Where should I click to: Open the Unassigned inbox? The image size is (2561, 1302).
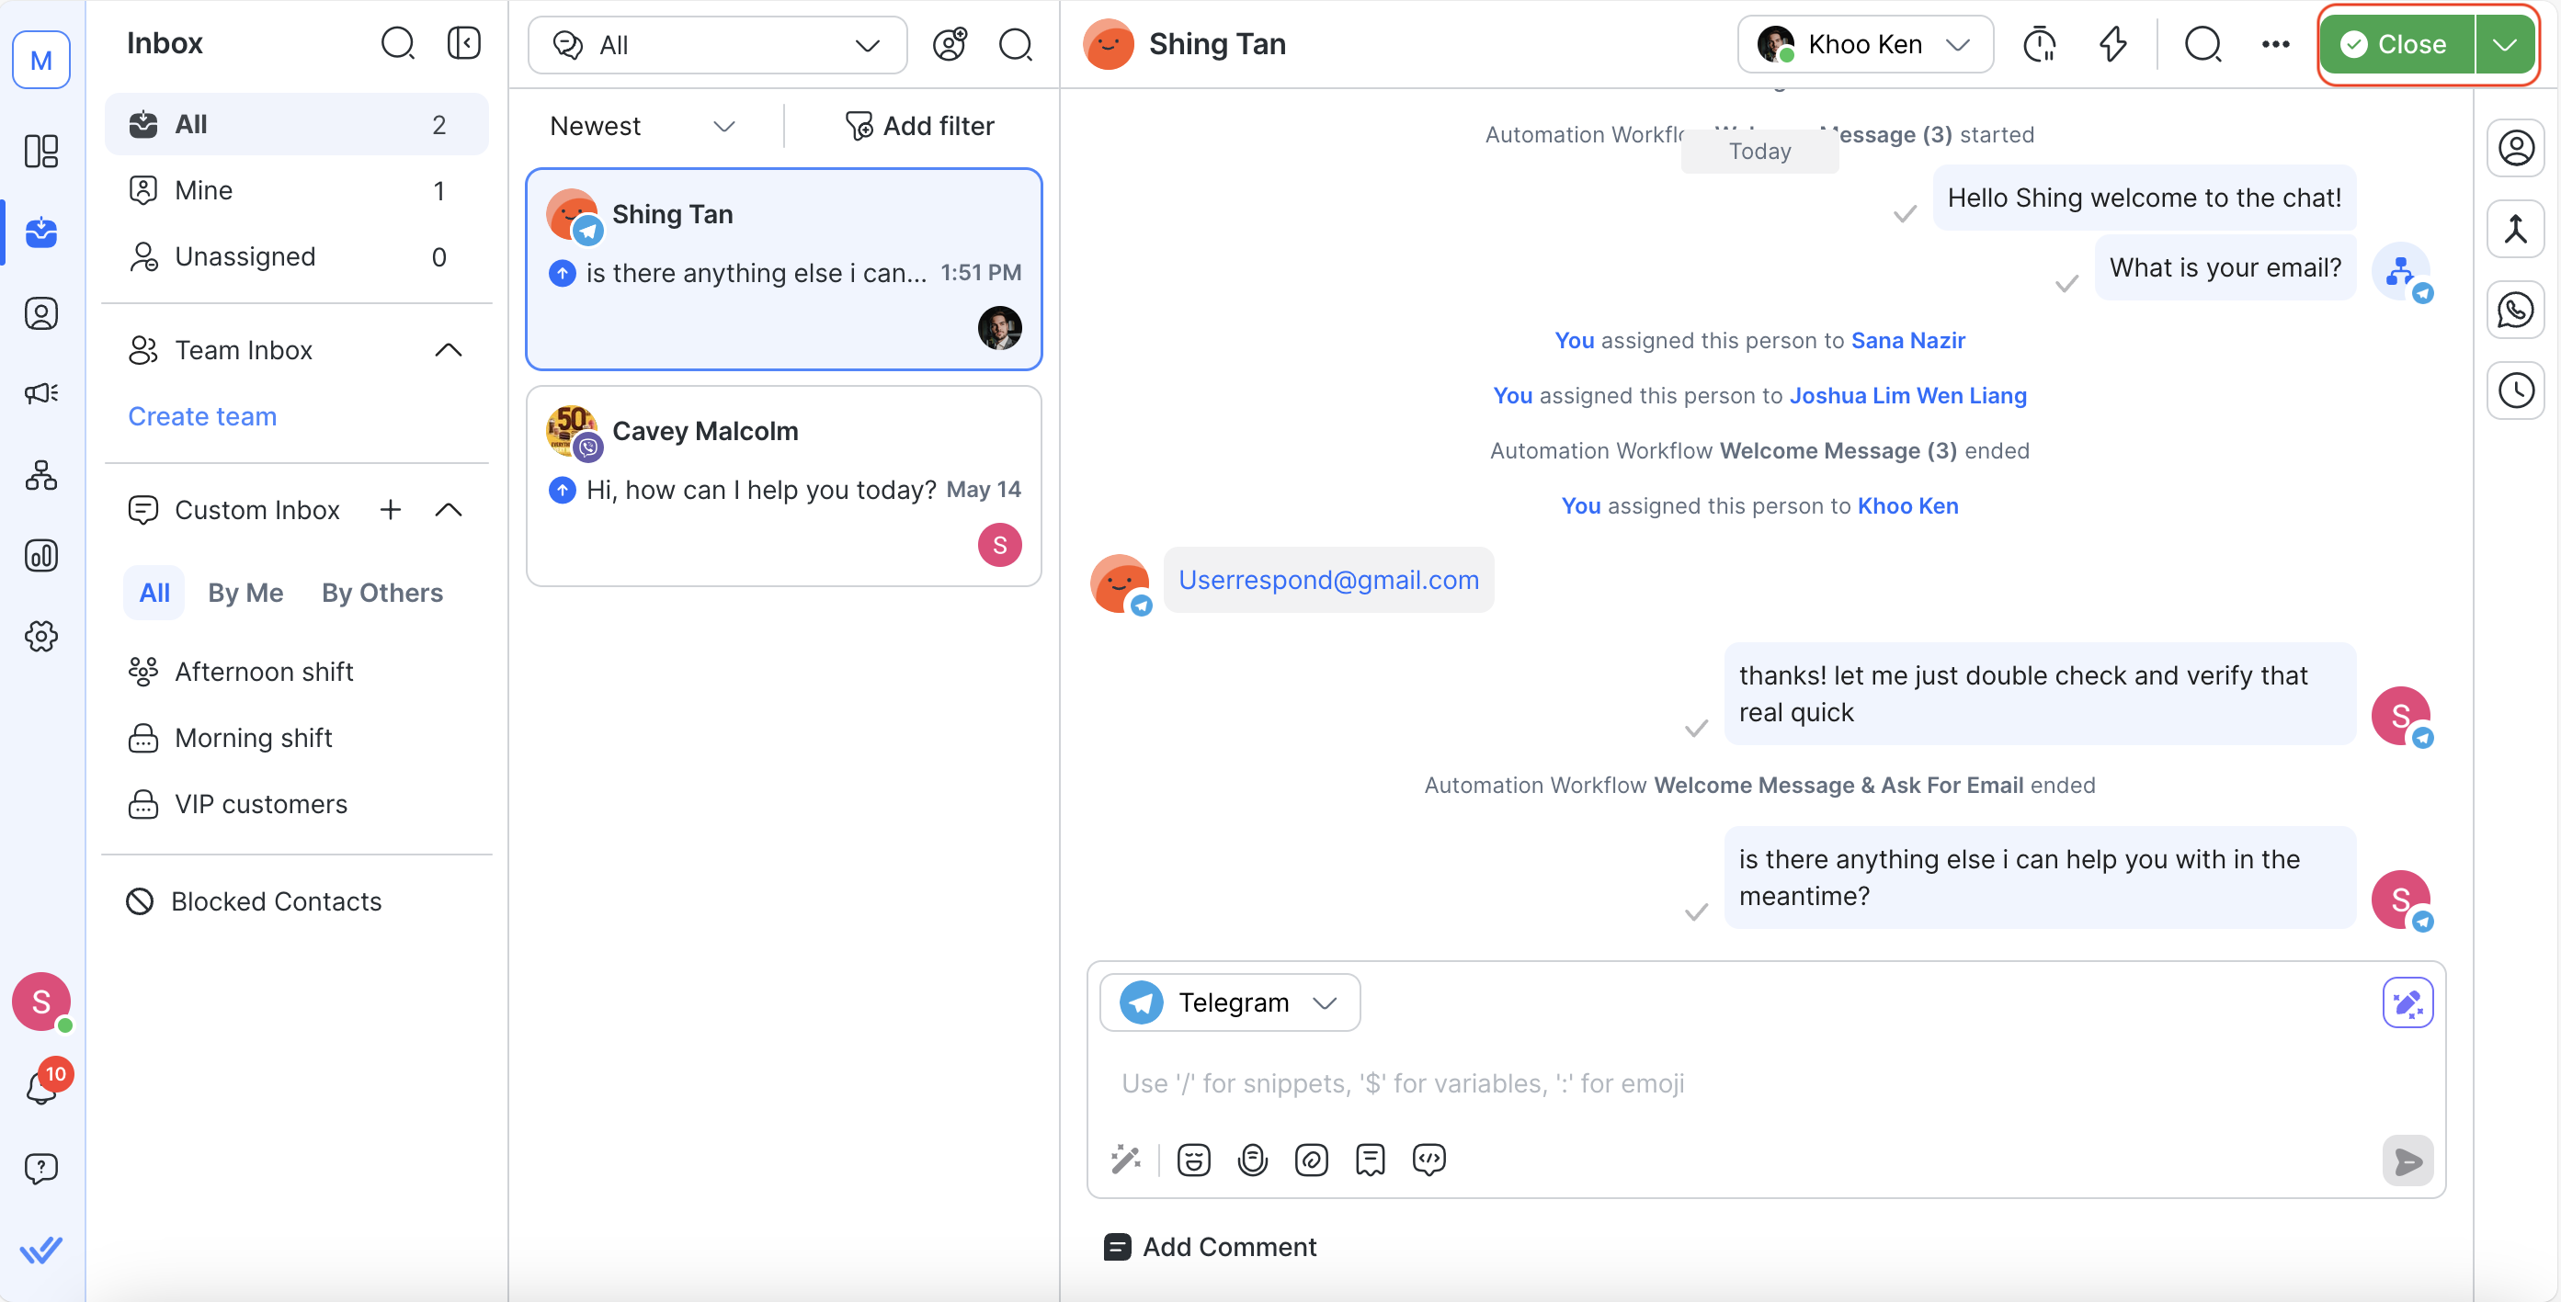pos(245,256)
